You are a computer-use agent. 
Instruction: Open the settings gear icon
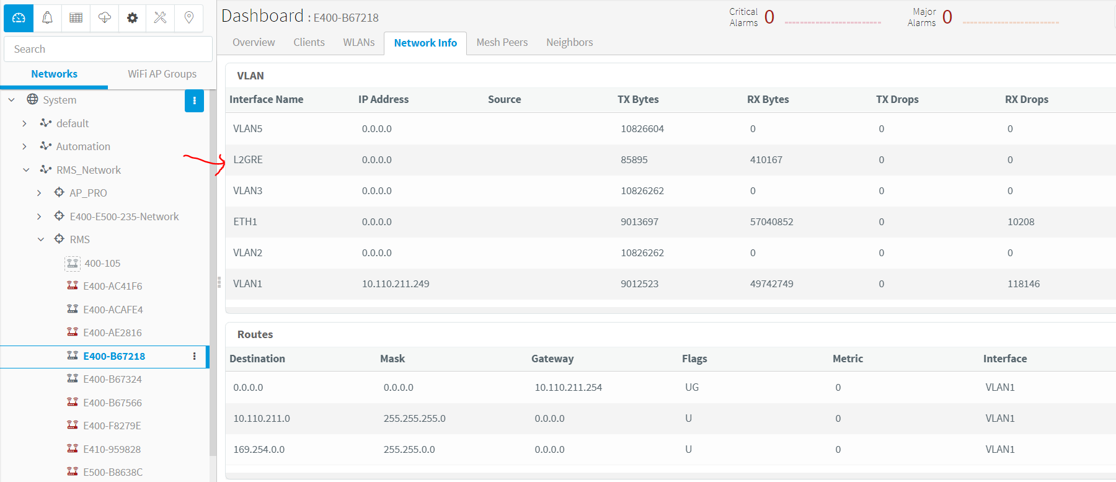[132, 17]
